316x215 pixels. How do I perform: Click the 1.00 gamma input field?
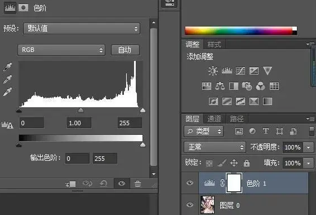(79, 123)
